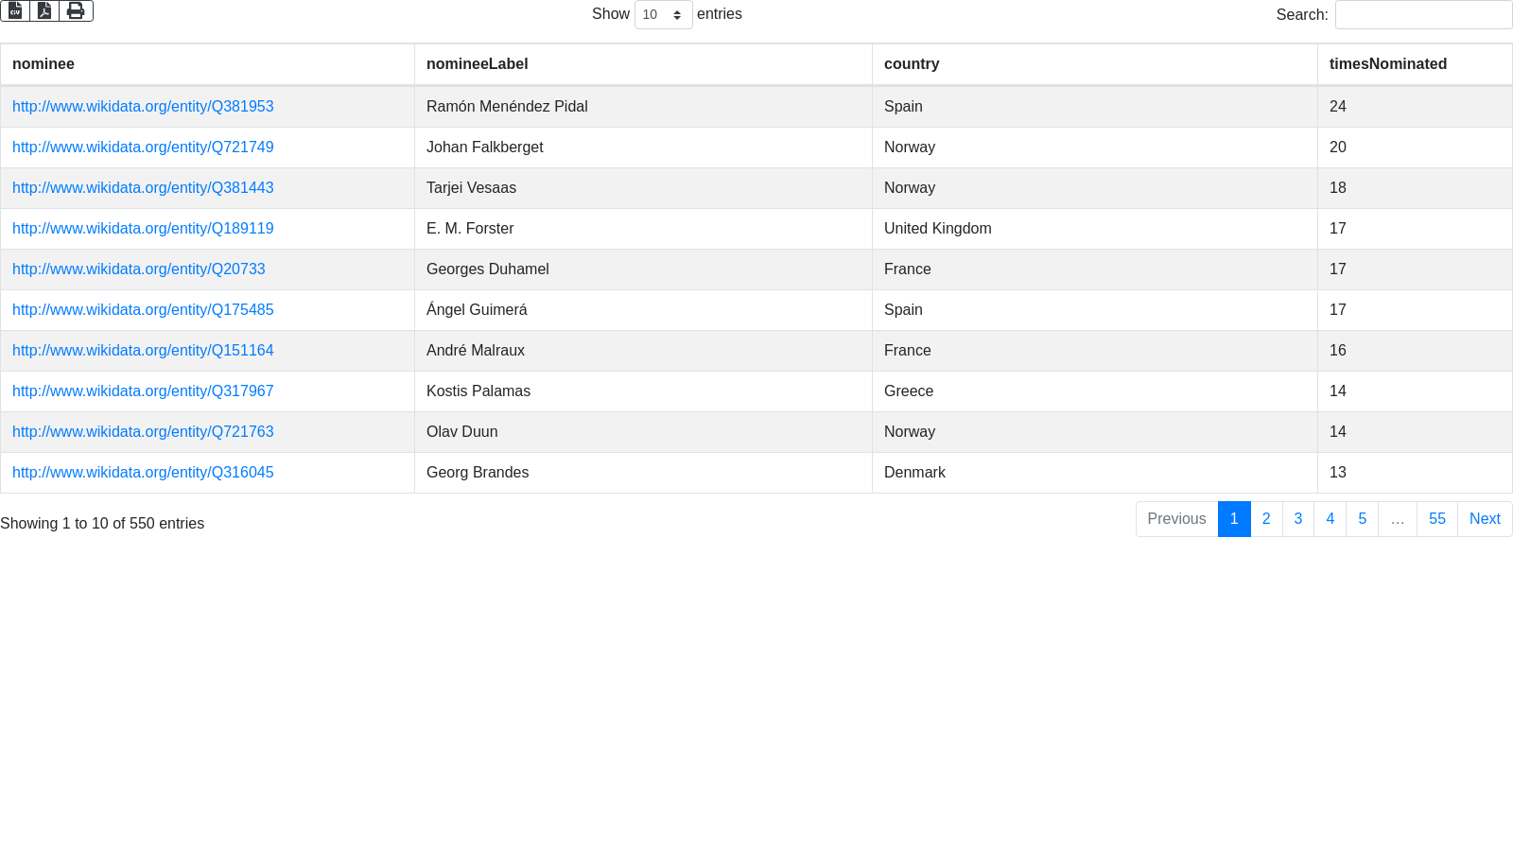The image size is (1513, 851).
Task: Sort by nominee column header
Action: coord(207,64)
